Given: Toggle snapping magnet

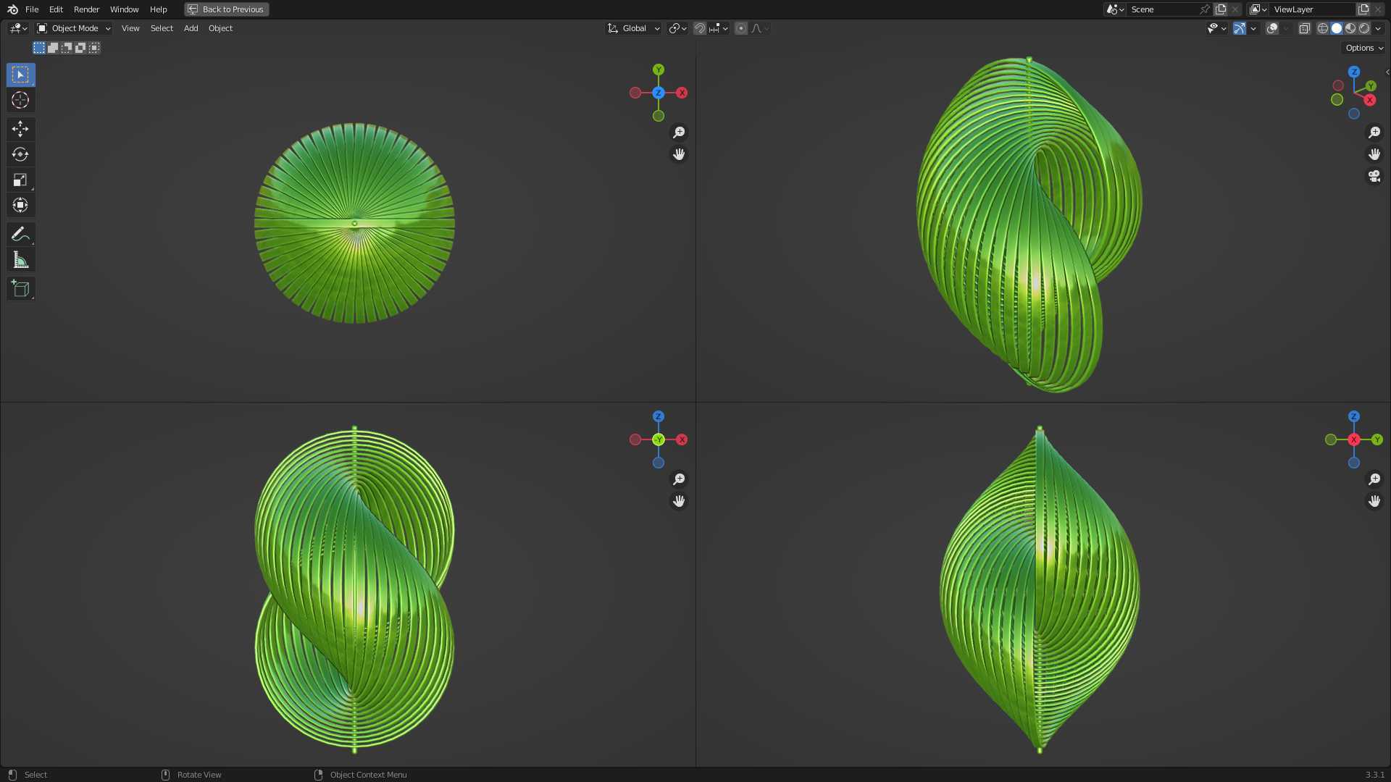Looking at the screenshot, I should pyautogui.click(x=700, y=28).
